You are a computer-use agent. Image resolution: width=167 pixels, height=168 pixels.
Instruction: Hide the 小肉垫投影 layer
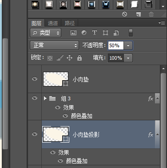coord(35,134)
